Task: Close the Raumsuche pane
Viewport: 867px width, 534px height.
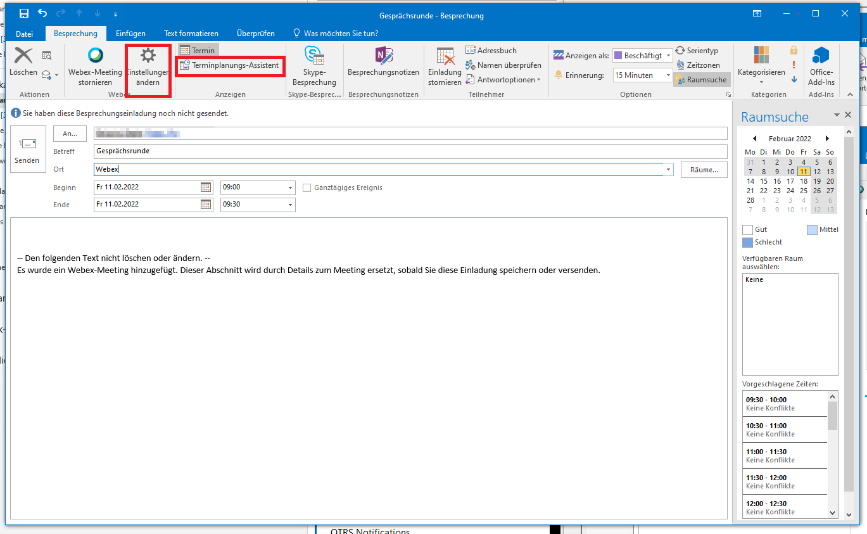Action: click(848, 115)
